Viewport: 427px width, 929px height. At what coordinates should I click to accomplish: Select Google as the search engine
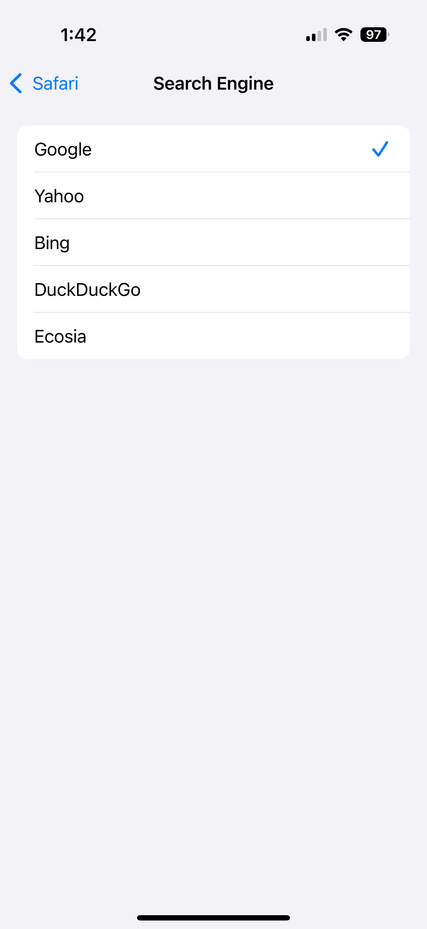pos(63,149)
